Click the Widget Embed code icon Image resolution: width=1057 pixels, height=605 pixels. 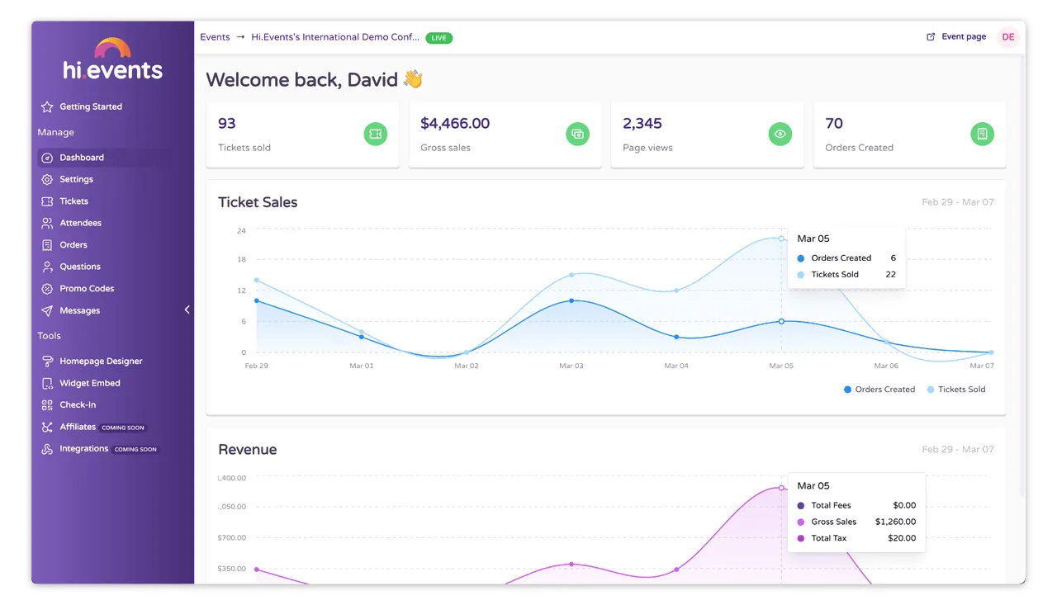coord(47,383)
